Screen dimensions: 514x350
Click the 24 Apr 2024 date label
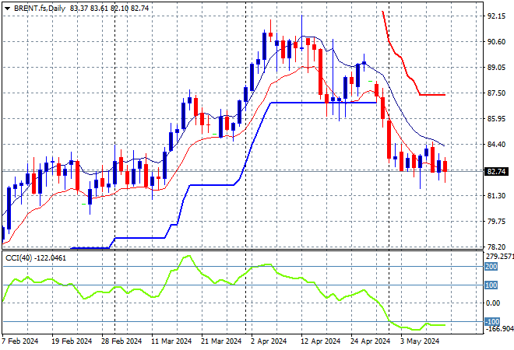coord(371,341)
